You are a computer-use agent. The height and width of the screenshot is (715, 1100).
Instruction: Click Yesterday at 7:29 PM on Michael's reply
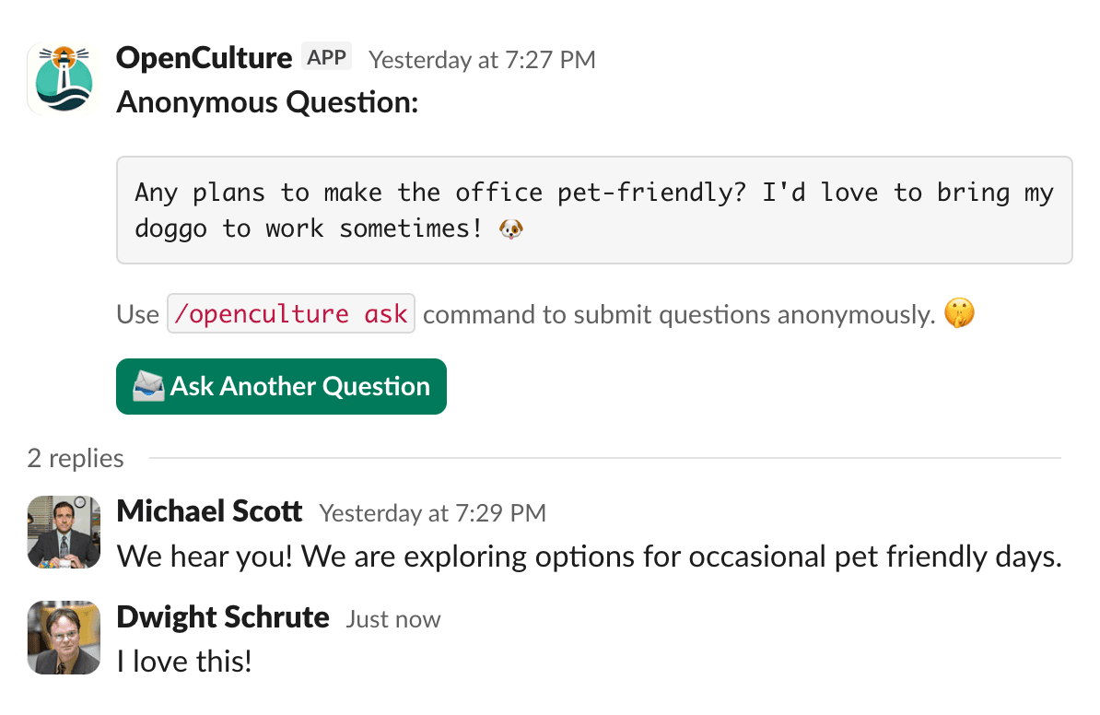(432, 512)
